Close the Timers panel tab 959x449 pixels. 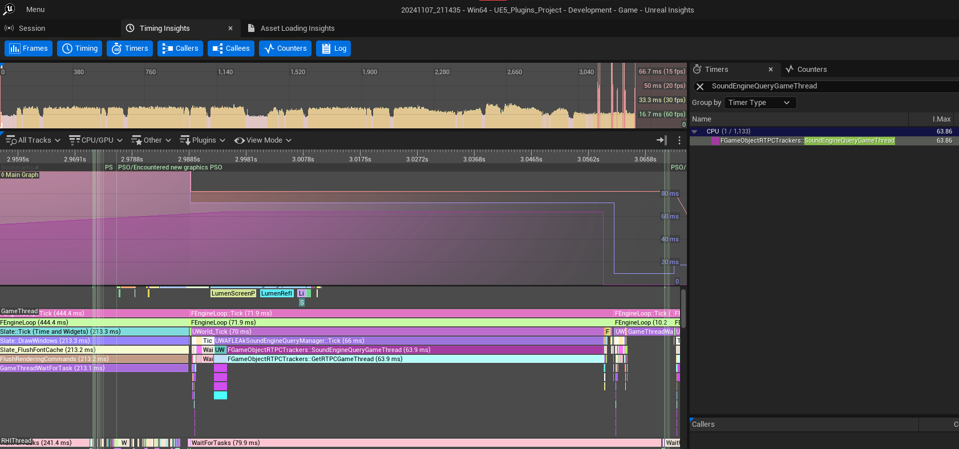[771, 70]
